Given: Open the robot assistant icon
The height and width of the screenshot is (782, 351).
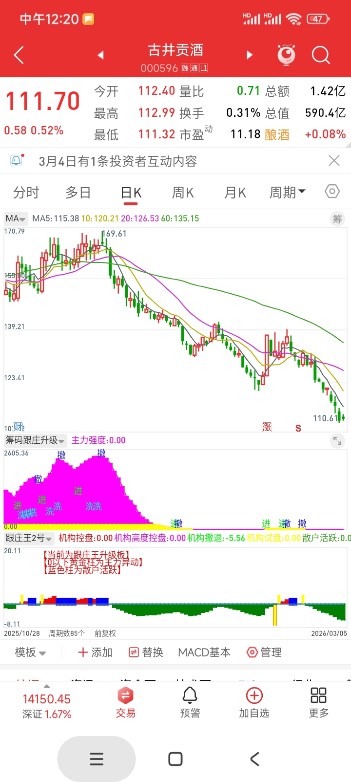Looking at the screenshot, I should pyautogui.click(x=286, y=55).
